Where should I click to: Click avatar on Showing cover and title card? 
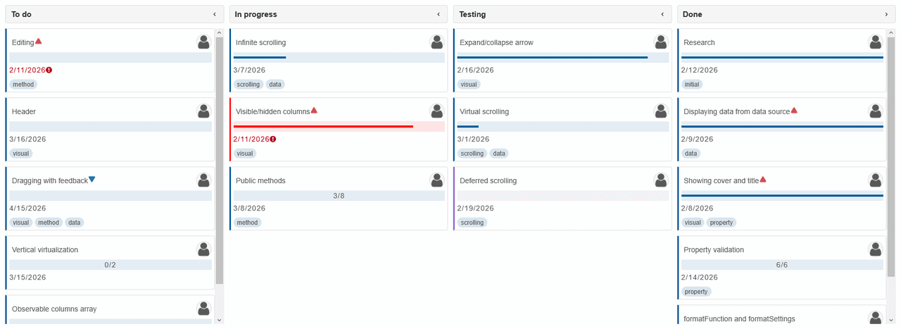coord(875,180)
